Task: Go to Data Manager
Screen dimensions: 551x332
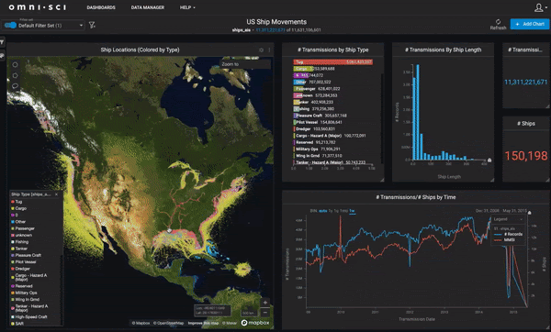Action: click(148, 7)
